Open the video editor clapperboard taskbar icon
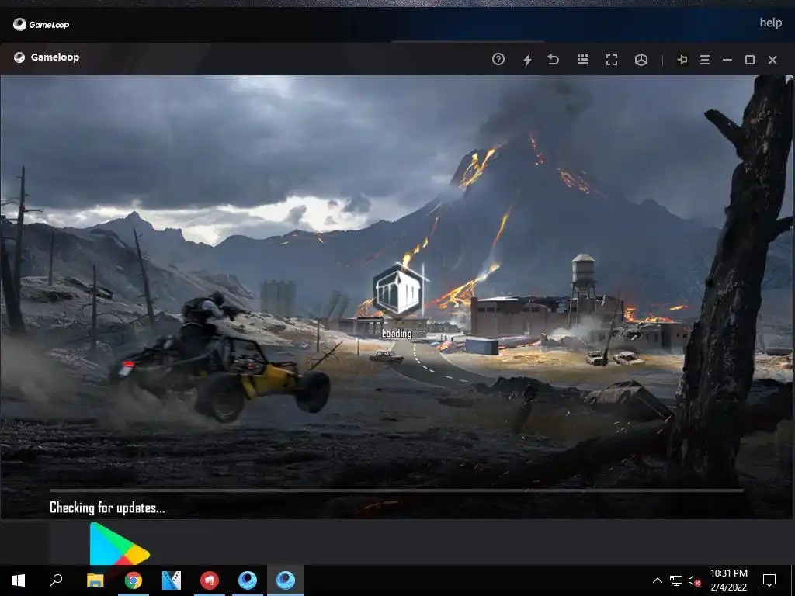This screenshot has width=795, height=596. (172, 580)
